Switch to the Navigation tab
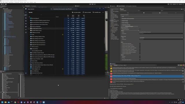185x104 pixels. (131, 6)
